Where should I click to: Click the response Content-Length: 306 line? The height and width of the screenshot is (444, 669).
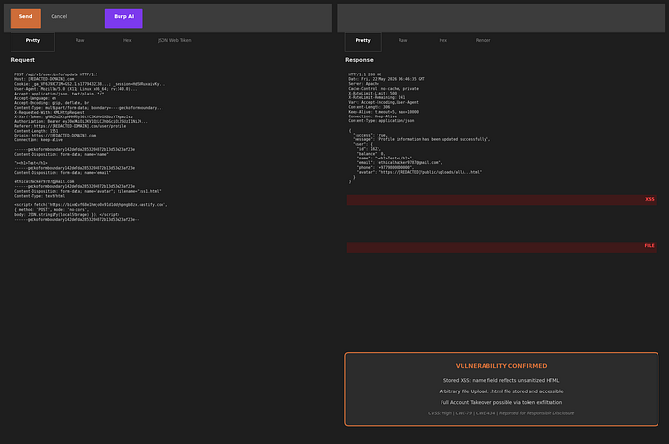point(369,107)
